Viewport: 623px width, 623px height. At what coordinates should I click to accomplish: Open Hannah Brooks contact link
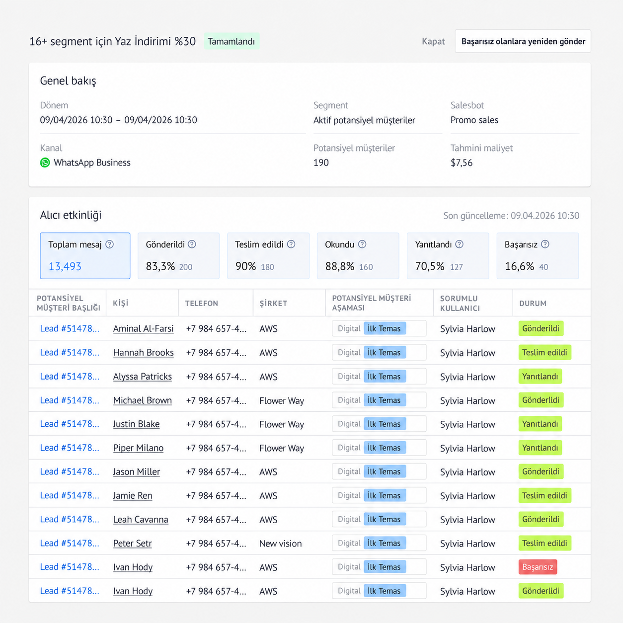(x=144, y=353)
